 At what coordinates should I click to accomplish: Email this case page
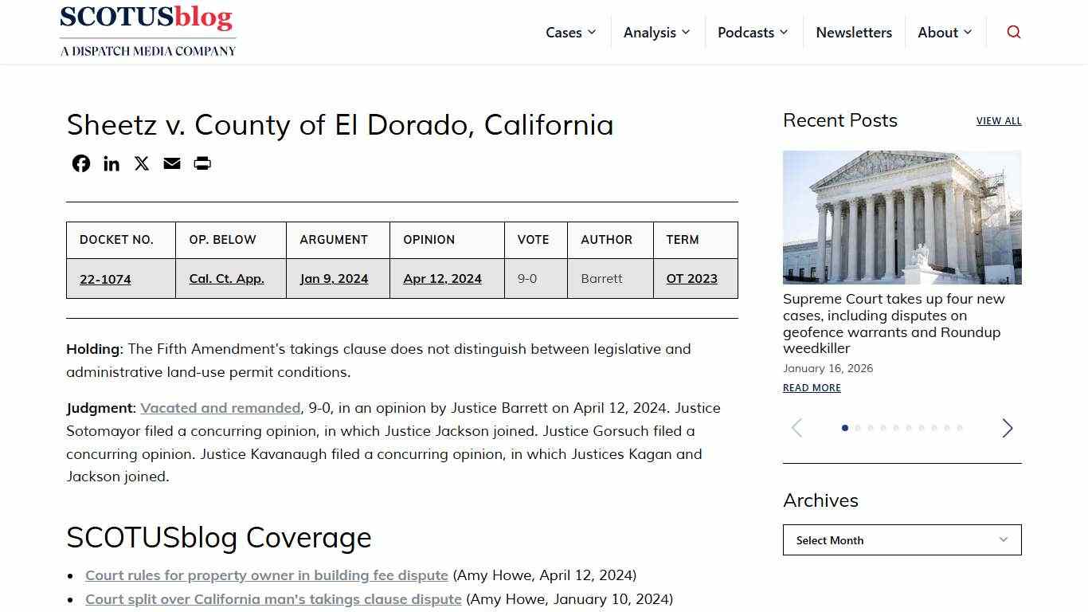(x=171, y=163)
